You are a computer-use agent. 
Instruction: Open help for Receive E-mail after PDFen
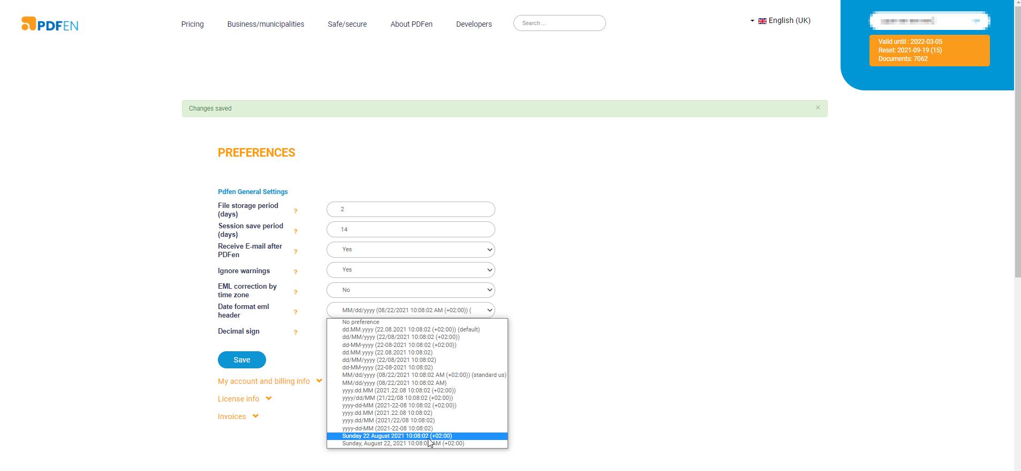click(296, 252)
